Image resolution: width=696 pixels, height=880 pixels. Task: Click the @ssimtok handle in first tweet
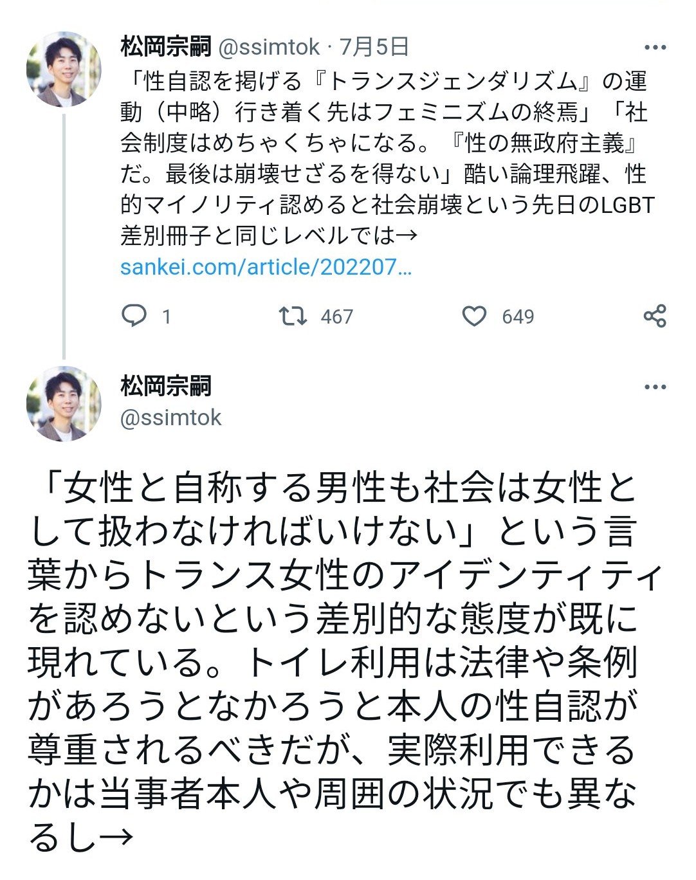(269, 47)
